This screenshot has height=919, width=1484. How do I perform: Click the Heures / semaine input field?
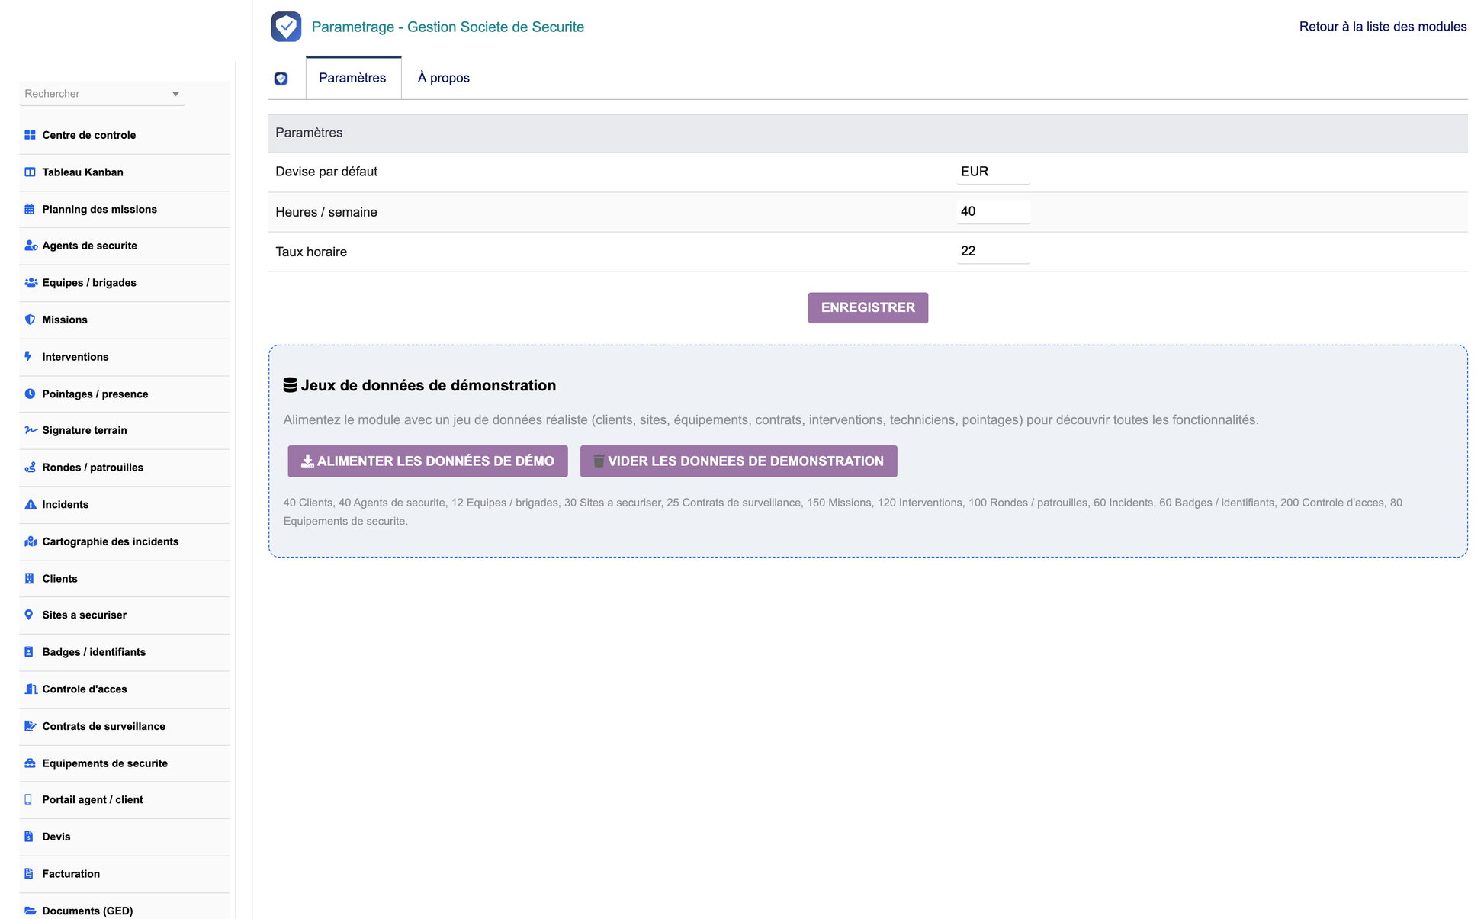click(x=993, y=211)
